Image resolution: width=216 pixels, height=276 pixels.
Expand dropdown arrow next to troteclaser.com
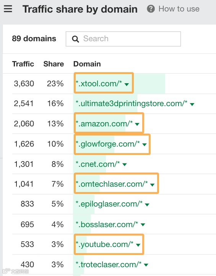pyautogui.click(x=146, y=265)
